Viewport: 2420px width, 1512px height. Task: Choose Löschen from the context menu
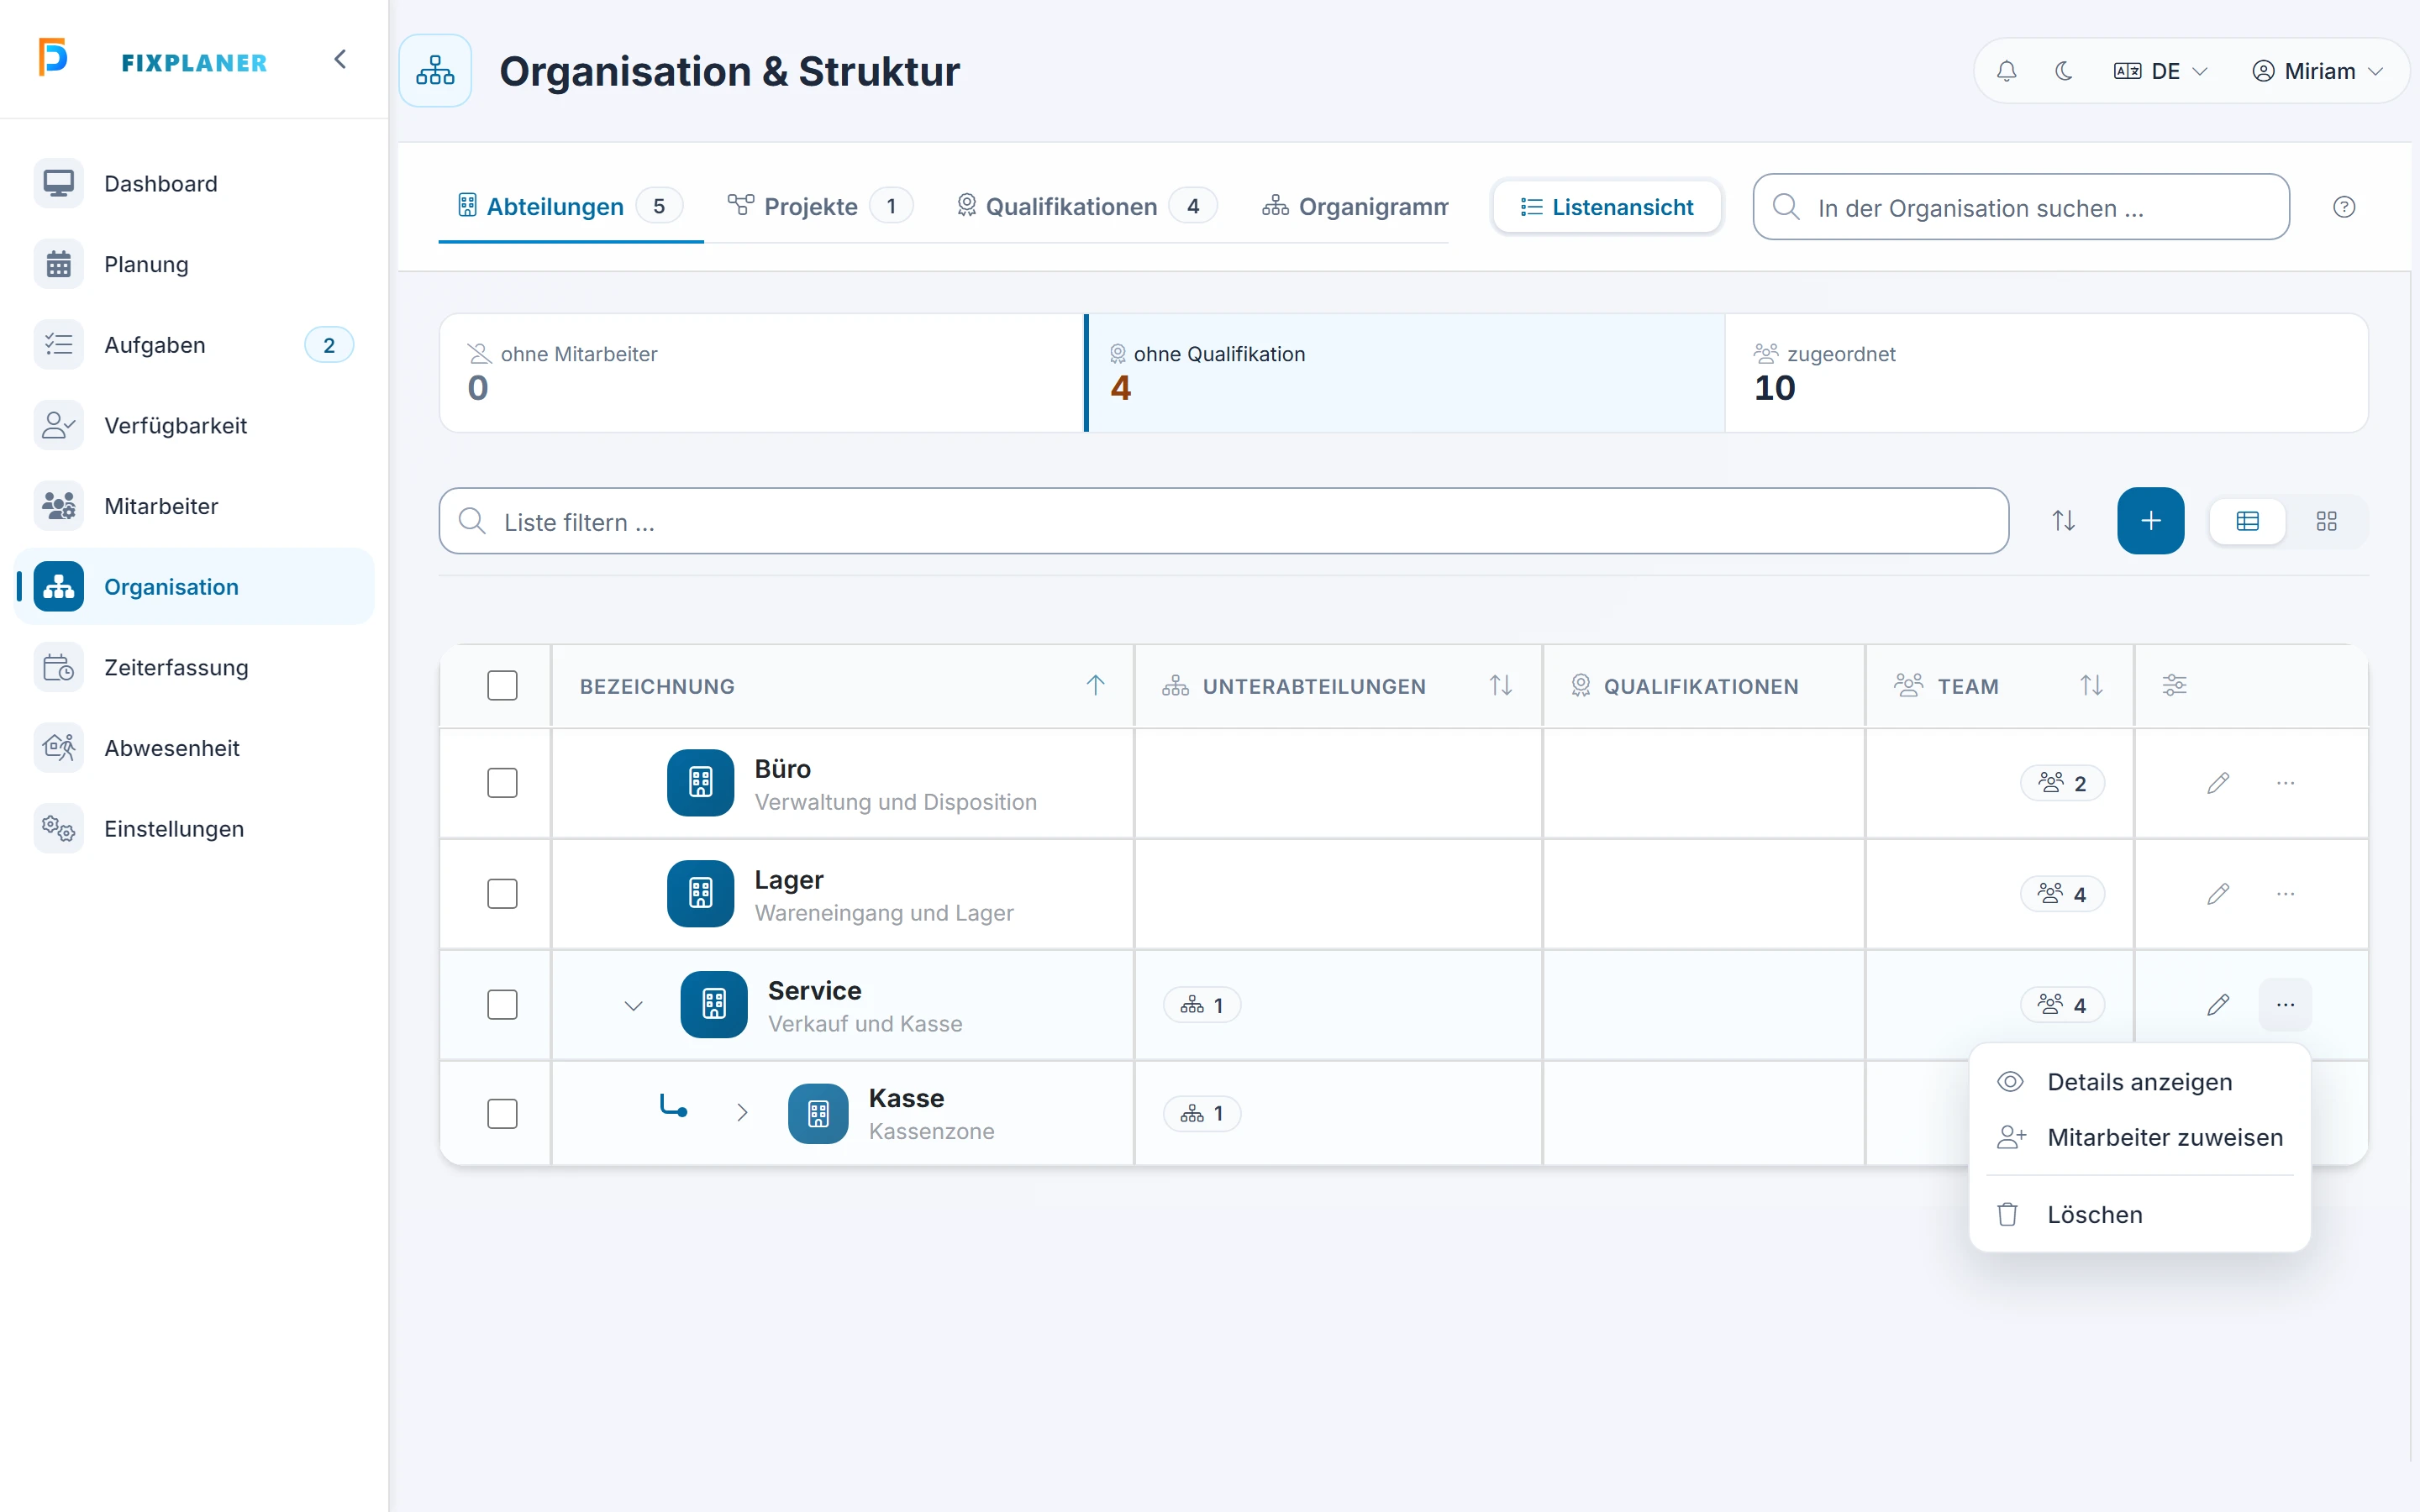tap(2139, 1215)
